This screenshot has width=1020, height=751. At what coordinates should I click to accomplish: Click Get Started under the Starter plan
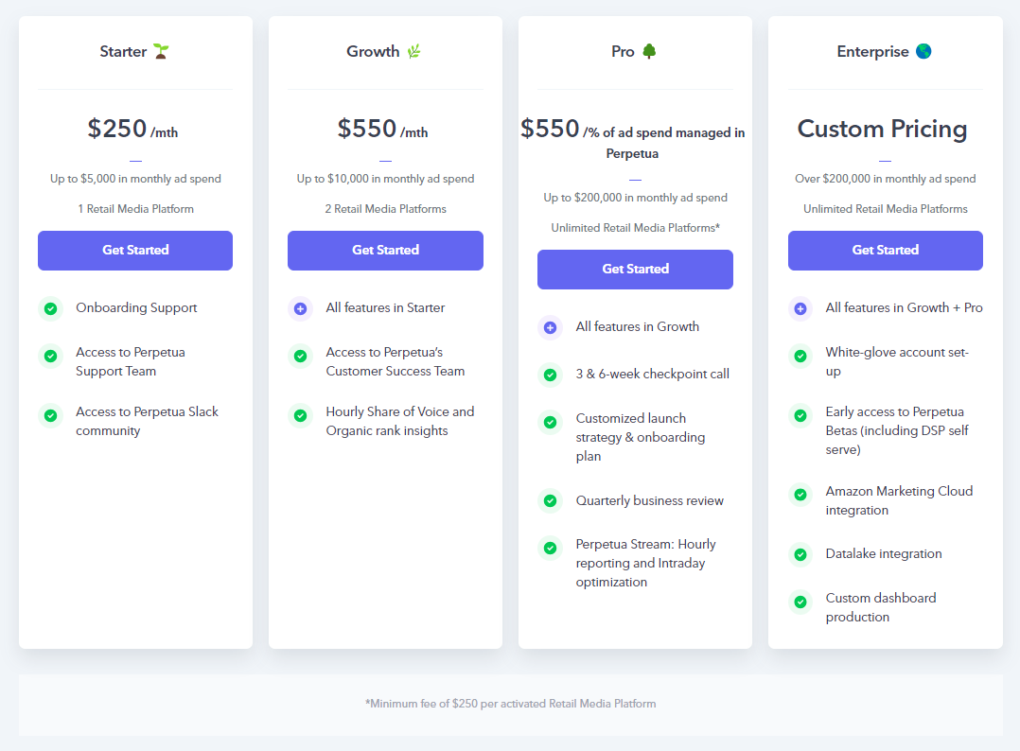click(x=135, y=251)
